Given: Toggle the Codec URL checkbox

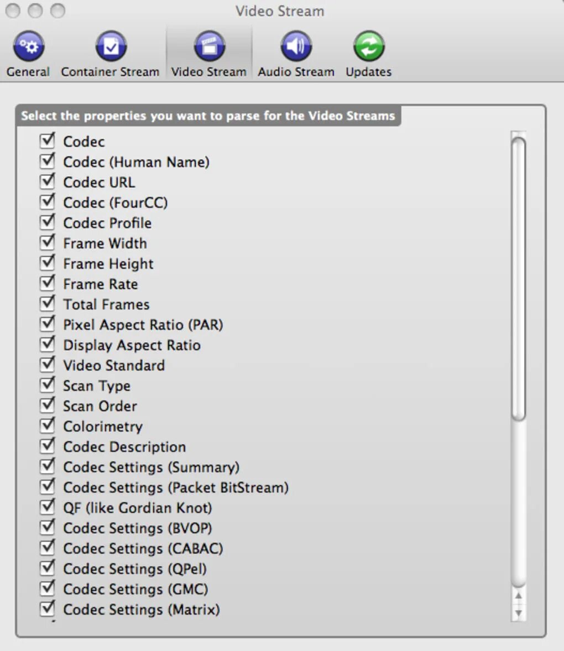Looking at the screenshot, I should tap(48, 181).
